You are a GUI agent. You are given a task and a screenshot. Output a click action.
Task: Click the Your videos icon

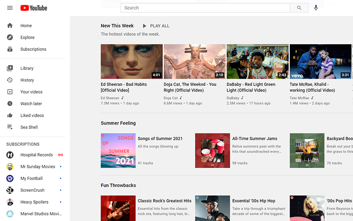(10, 92)
